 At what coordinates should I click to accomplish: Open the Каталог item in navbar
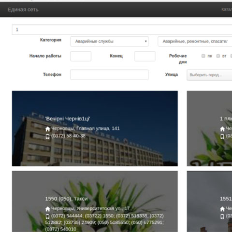[x=227, y=9]
